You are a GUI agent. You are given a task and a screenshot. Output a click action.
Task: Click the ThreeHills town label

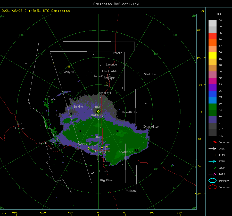pos(129,112)
